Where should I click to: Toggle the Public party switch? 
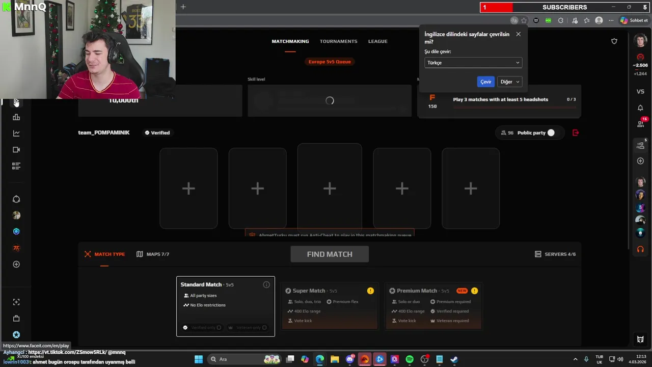(551, 133)
